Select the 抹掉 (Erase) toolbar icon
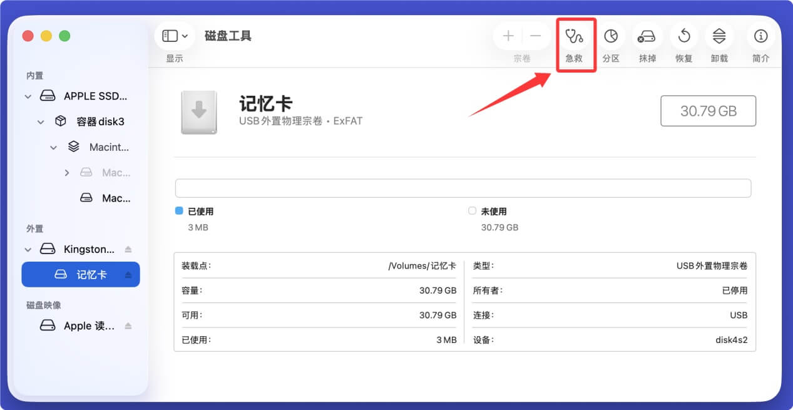The image size is (793, 410). click(647, 36)
